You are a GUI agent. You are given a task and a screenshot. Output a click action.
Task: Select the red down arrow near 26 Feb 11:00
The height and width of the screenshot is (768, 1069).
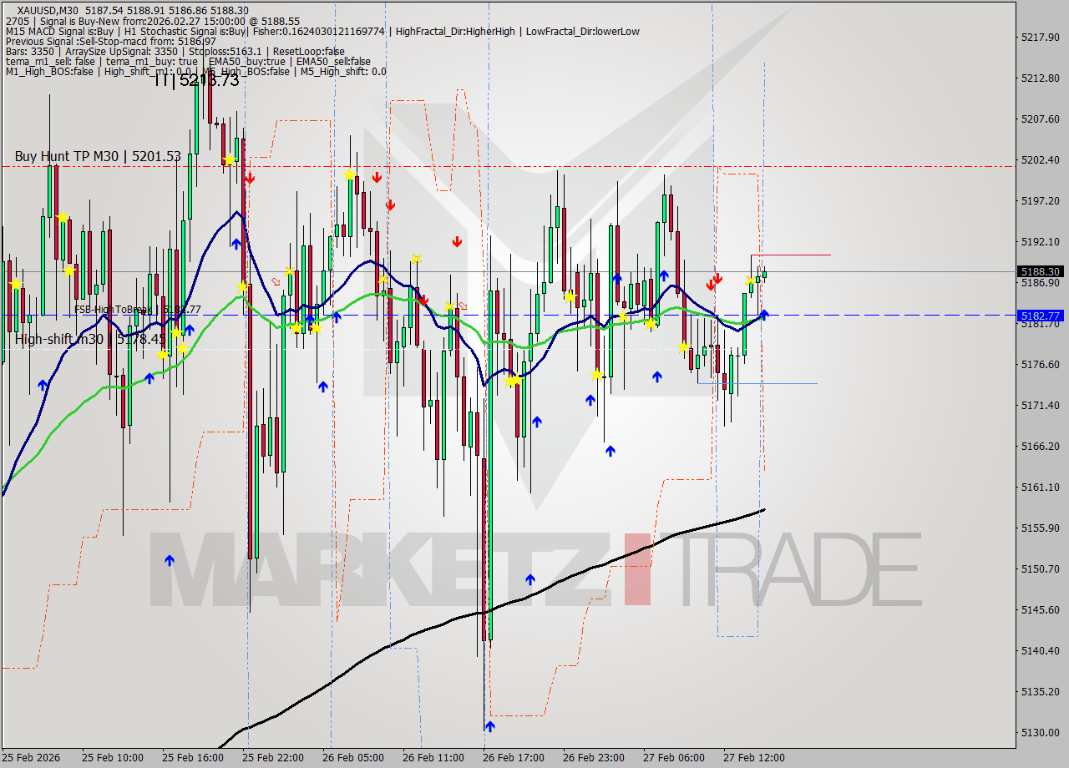(x=457, y=242)
